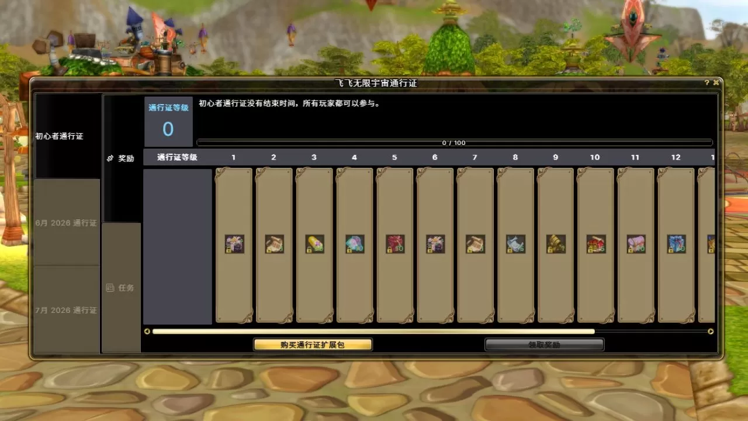The height and width of the screenshot is (421, 748).
Task: Select the level 11 reward item icon
Action: (636, 244)
